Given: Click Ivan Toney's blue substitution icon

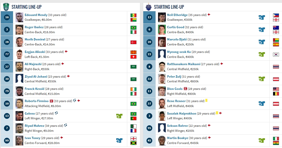Looking at the screenshot, I should tap(119, 141).
